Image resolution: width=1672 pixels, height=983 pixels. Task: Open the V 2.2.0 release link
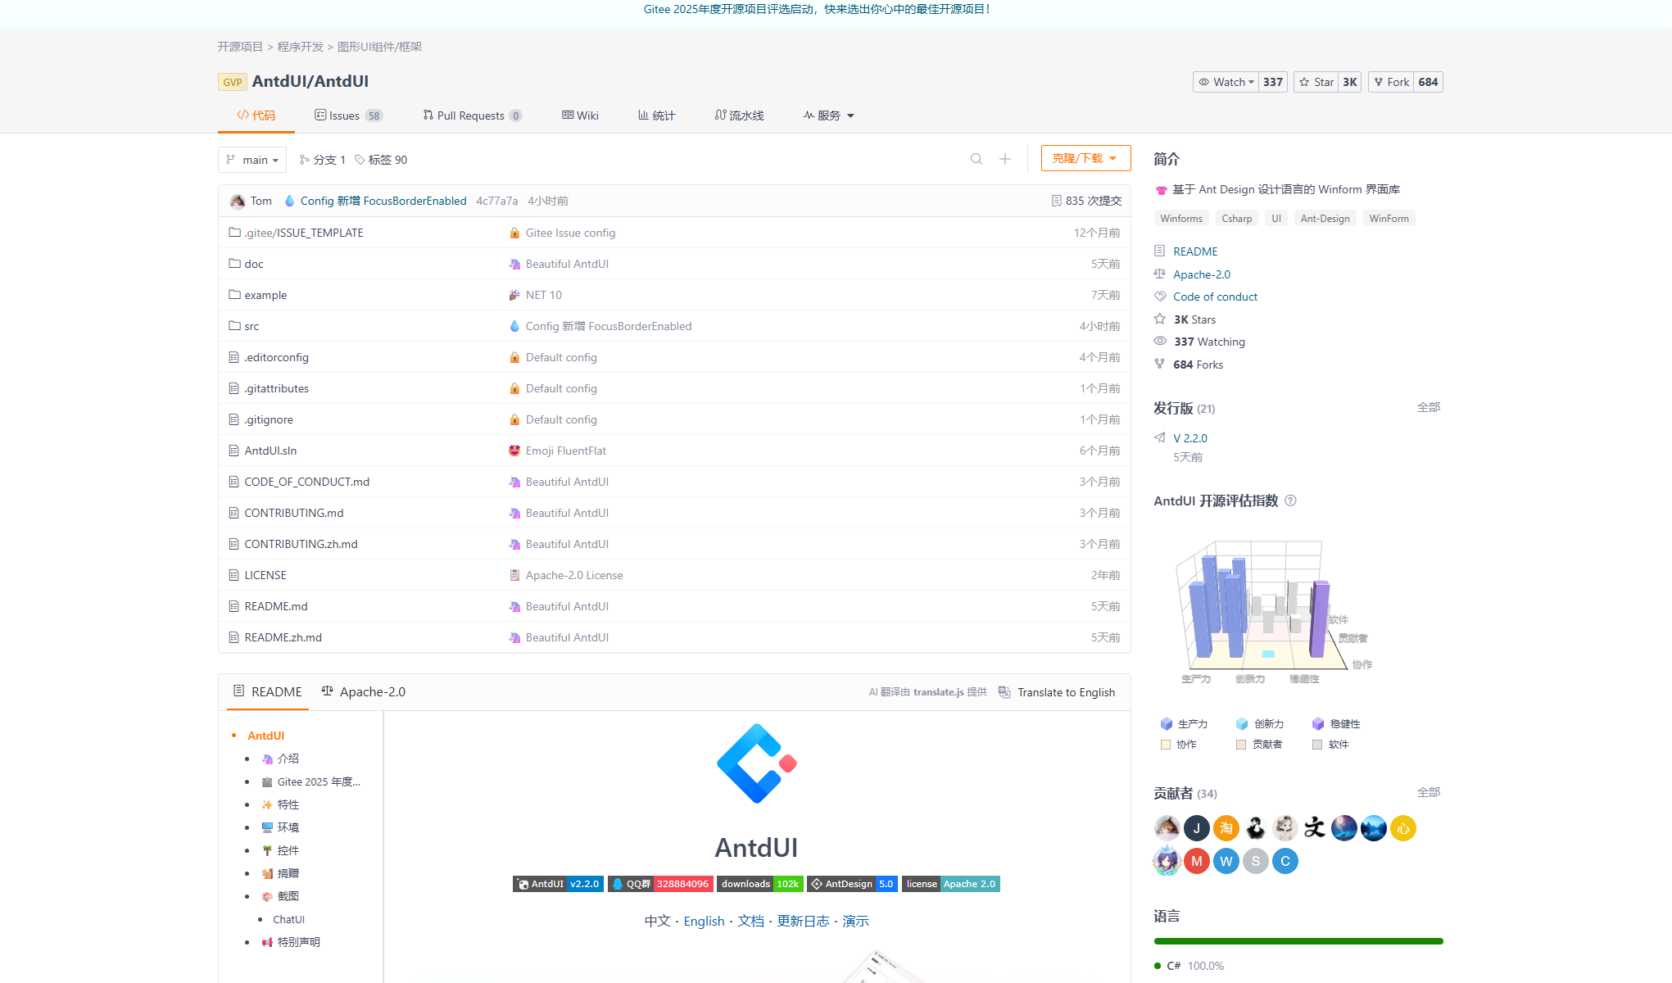pos(1189,438)
